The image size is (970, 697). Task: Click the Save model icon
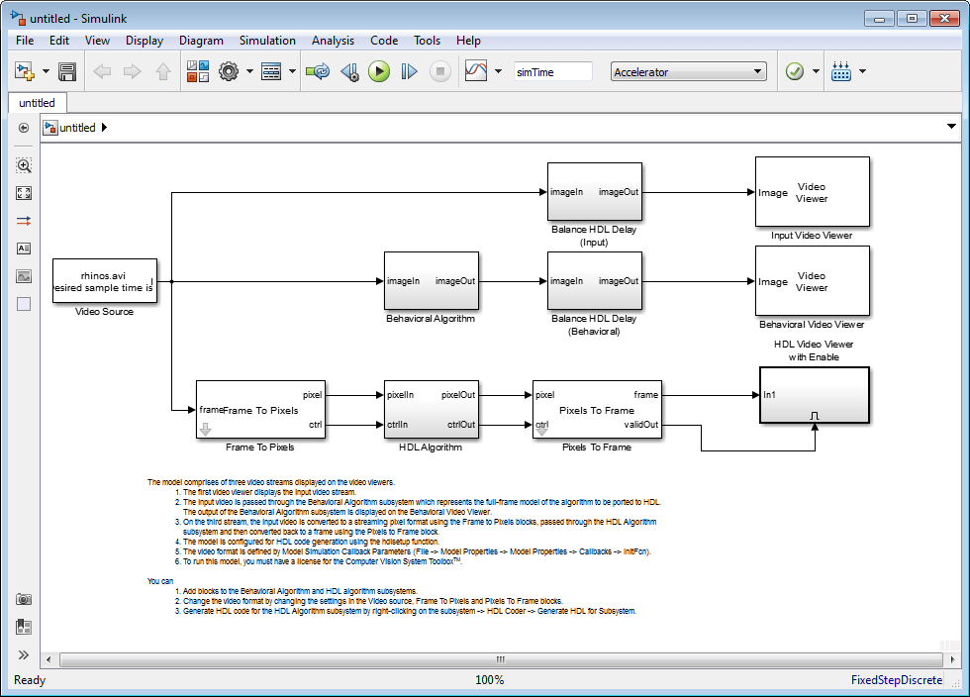coord(67,71)
